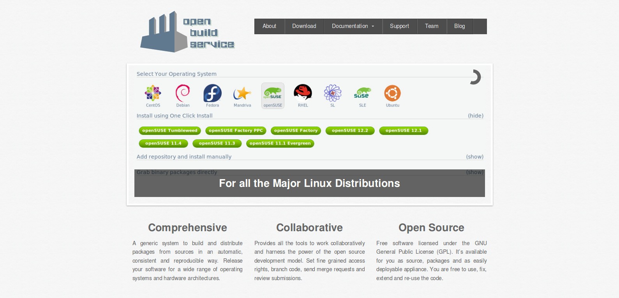
Task: Show the Add repository manual install section
Action: pos(474,157)
